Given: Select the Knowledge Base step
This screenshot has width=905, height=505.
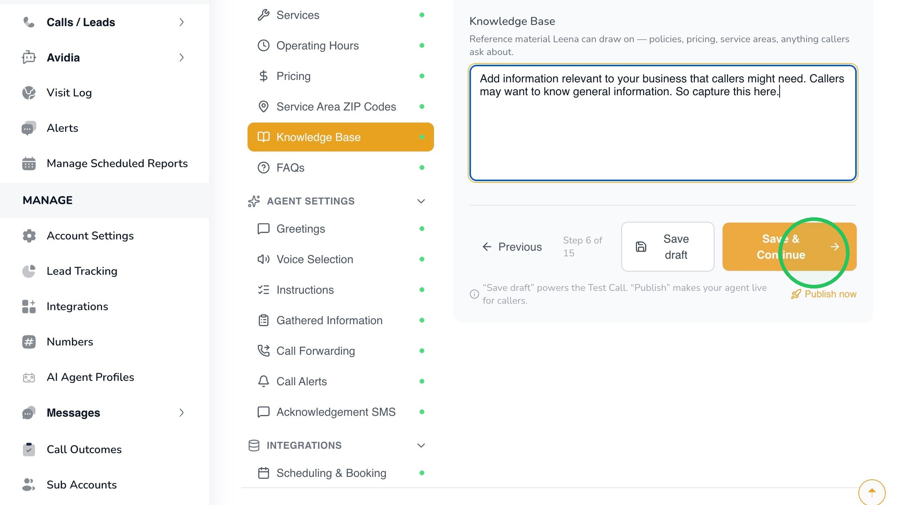Looking at the screenshot, I should 340,137.
